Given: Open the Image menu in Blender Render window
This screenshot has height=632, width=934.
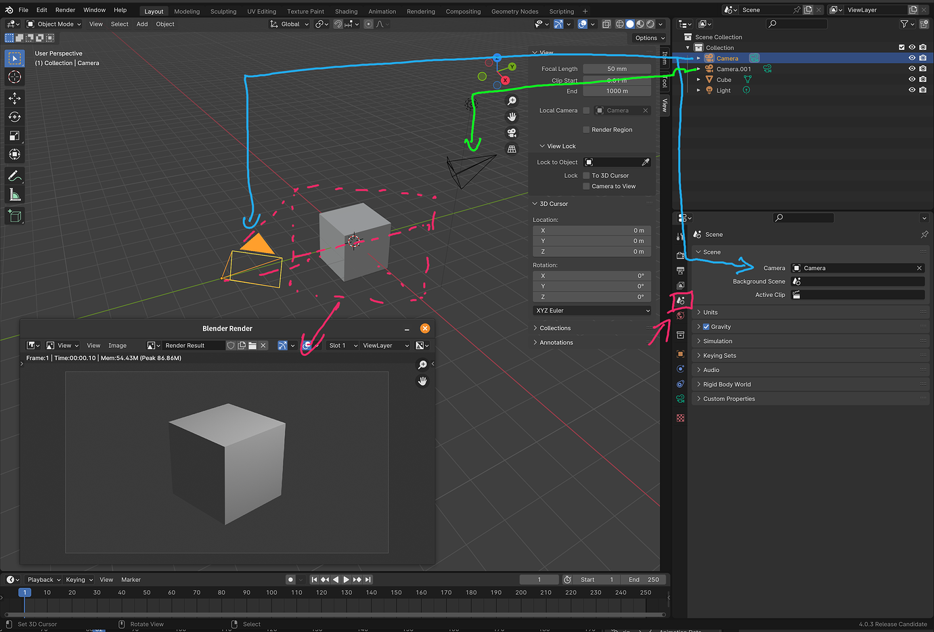Looking at the screenshot, I should tap(117, 346).
